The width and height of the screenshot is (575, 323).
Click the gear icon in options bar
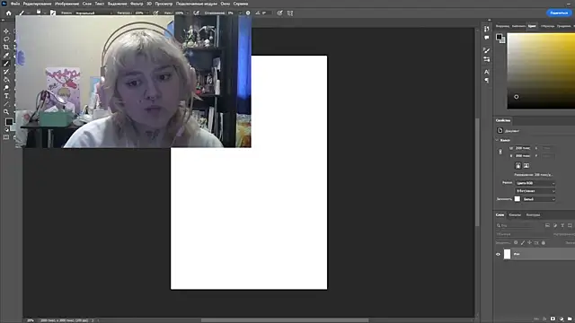(x=248, y=13)
